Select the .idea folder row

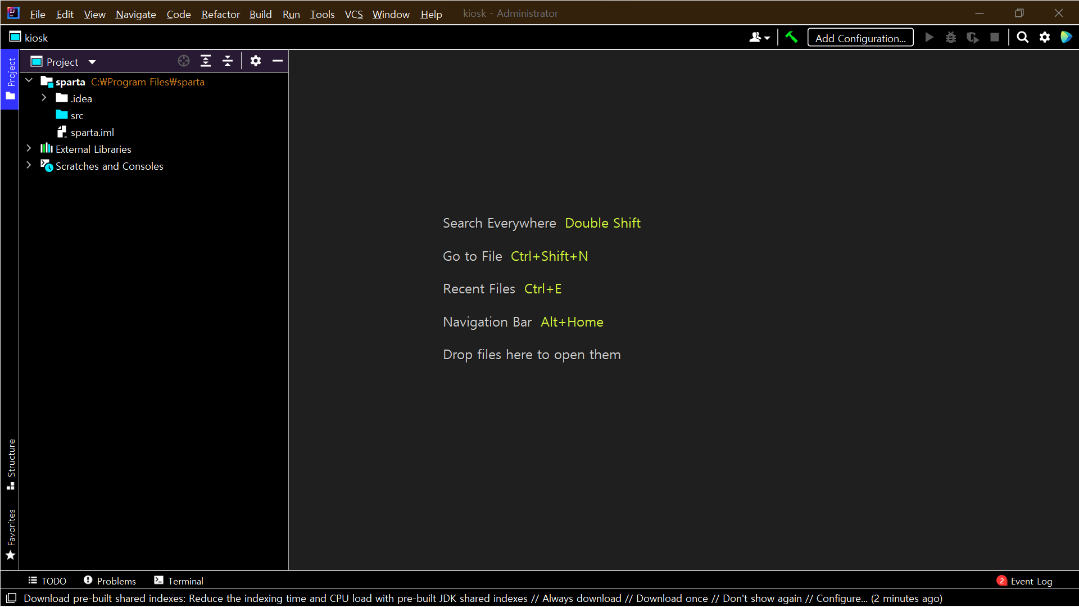[153, 98]
